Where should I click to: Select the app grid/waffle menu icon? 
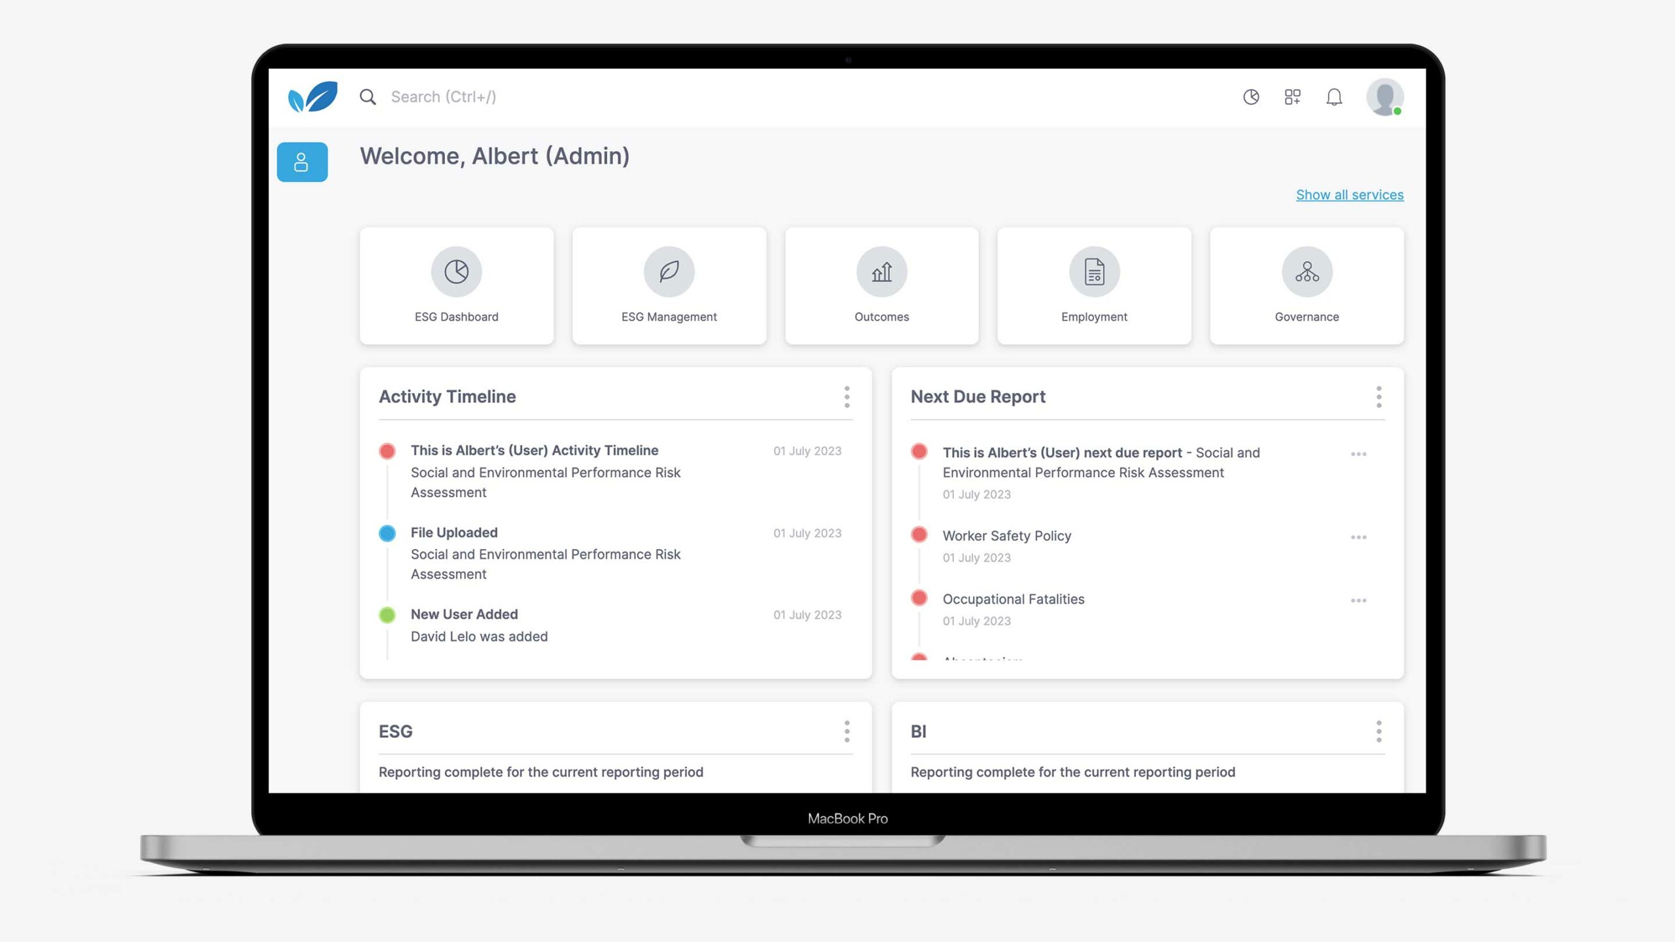coord(1292,97)
